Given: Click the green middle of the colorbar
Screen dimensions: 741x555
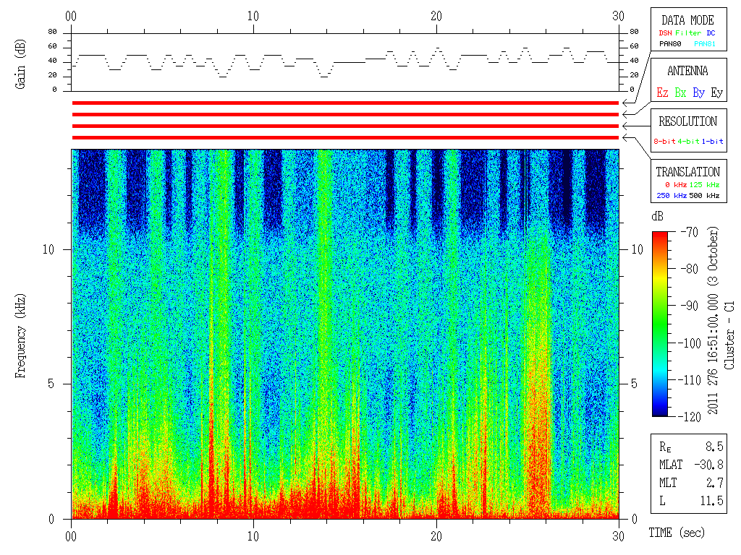Looking at the screenshot, I should (x=660, y=326).
